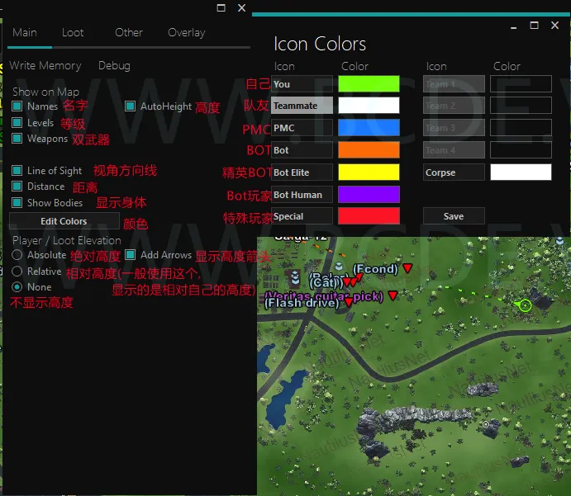Viewport: 571px width, 496px height.
Task: Select the Absolute elevation radio button
Action: point(17,255)
